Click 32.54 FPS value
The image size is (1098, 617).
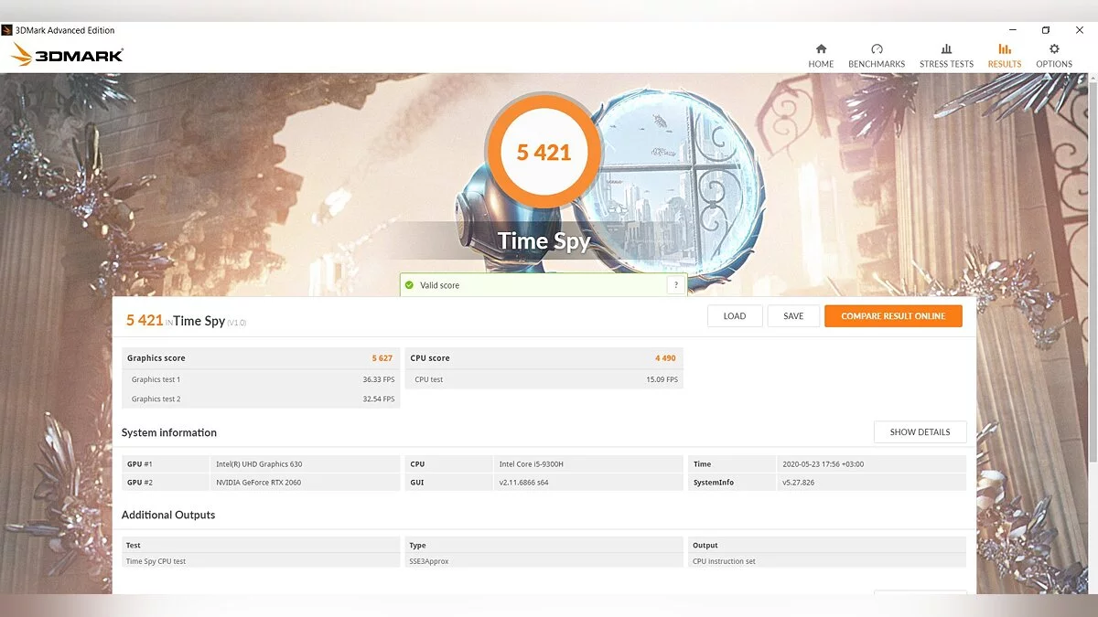click(378, 399)
